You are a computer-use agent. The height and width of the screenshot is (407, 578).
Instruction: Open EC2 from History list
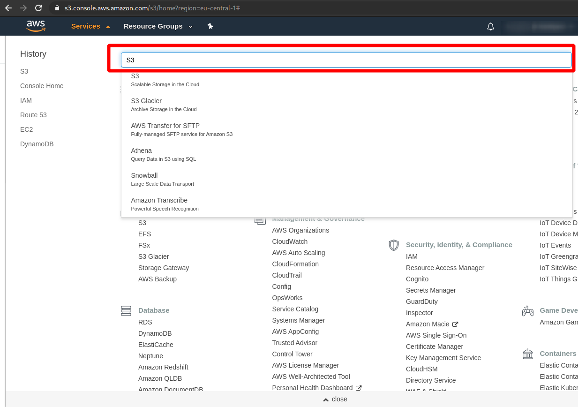pos(26,129)
